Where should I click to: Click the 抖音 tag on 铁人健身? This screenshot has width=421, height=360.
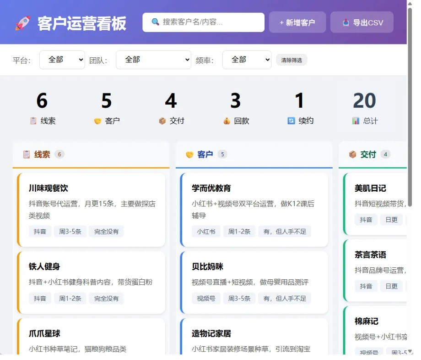[x=40, y=299]
